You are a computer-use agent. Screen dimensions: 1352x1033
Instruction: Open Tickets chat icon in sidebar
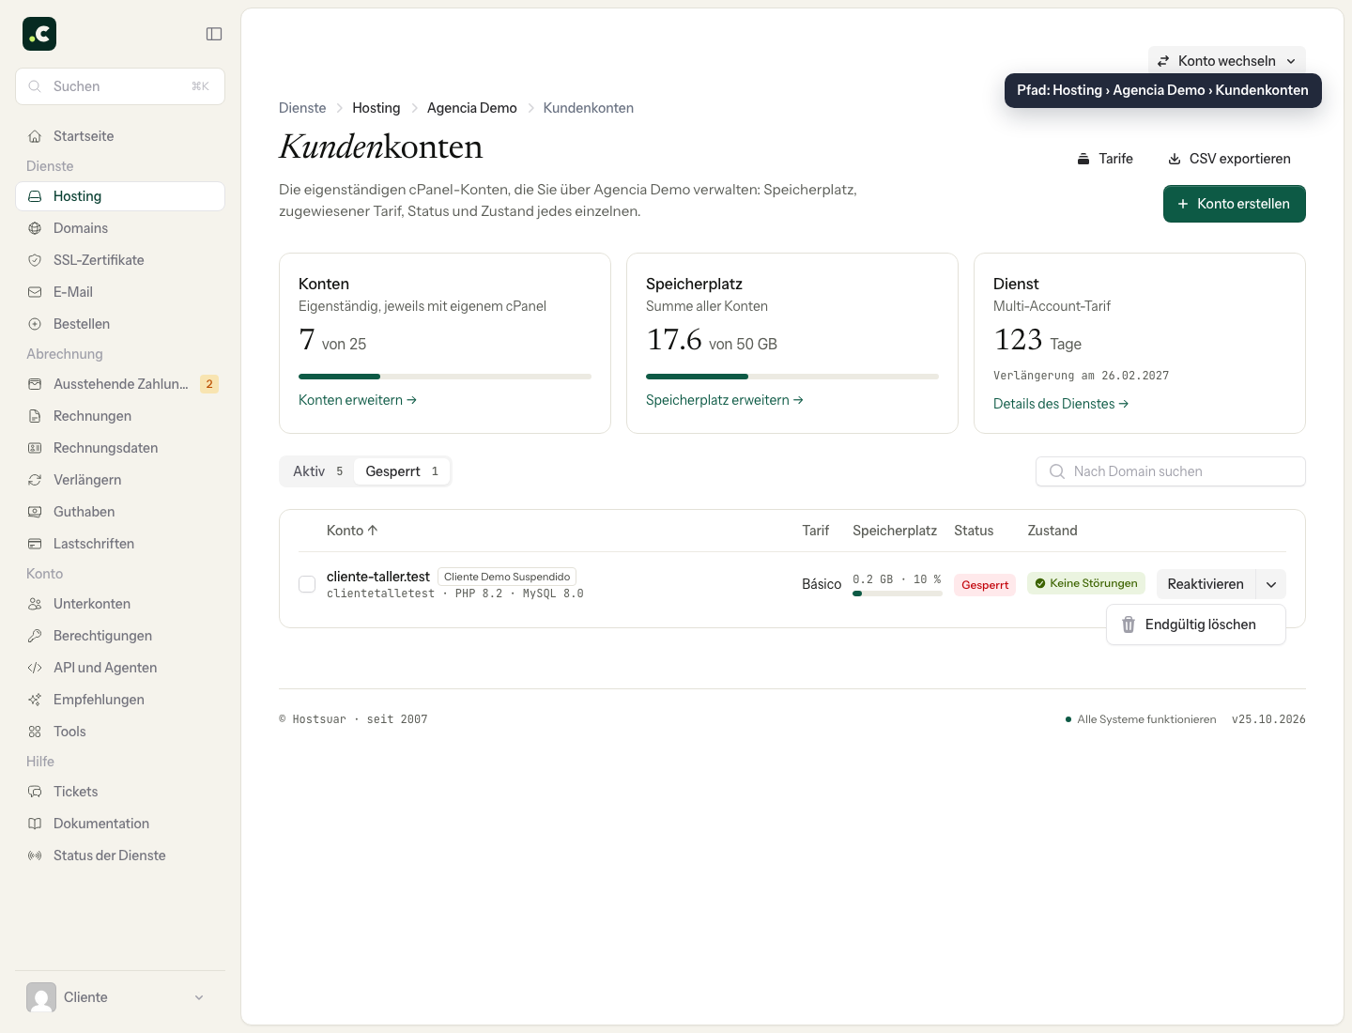click(x=35, y=792)
